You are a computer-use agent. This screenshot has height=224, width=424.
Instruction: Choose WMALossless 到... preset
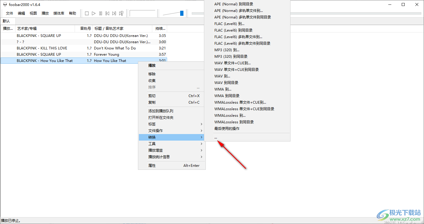(x=247, y=116)
